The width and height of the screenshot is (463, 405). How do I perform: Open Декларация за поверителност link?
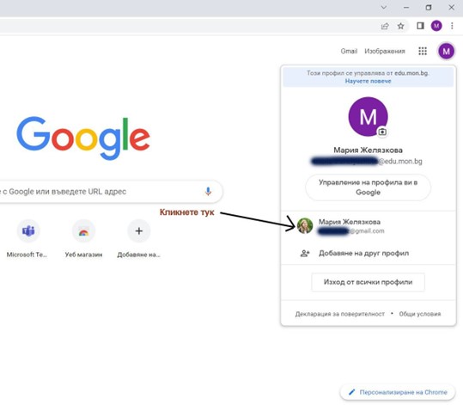click(340, 314)
